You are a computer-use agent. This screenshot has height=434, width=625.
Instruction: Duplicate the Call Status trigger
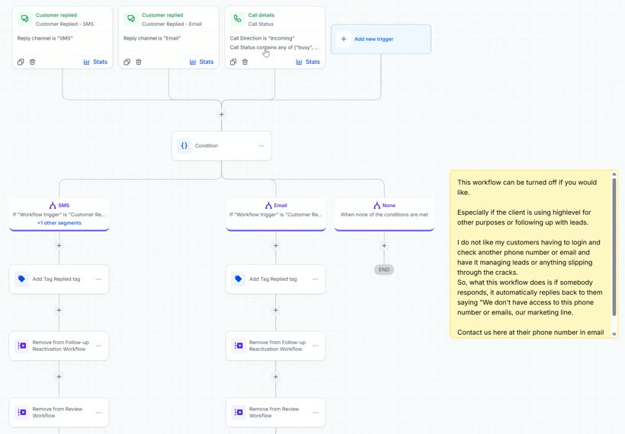point(233,62)
